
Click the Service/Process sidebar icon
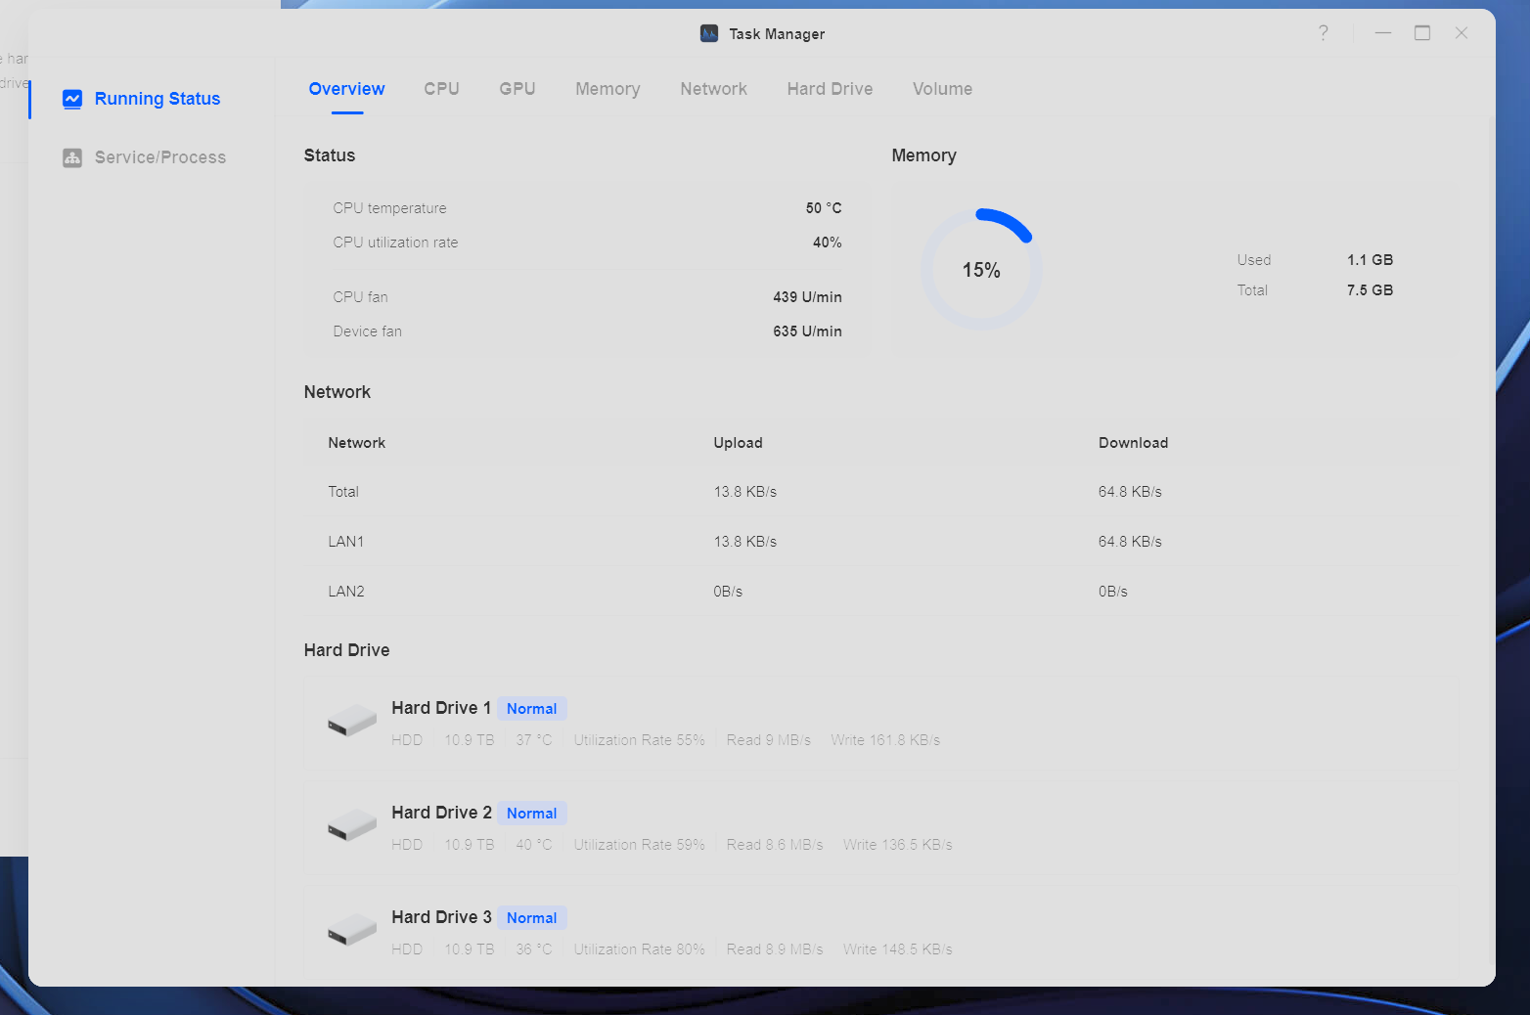point(72,157)
